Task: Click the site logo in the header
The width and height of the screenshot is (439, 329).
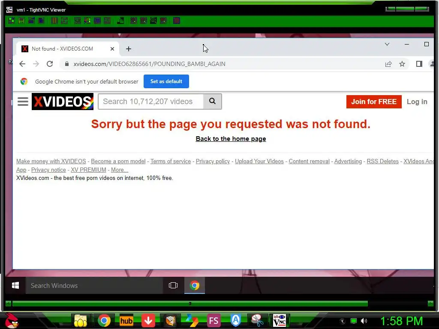Action: coord(63,101)
